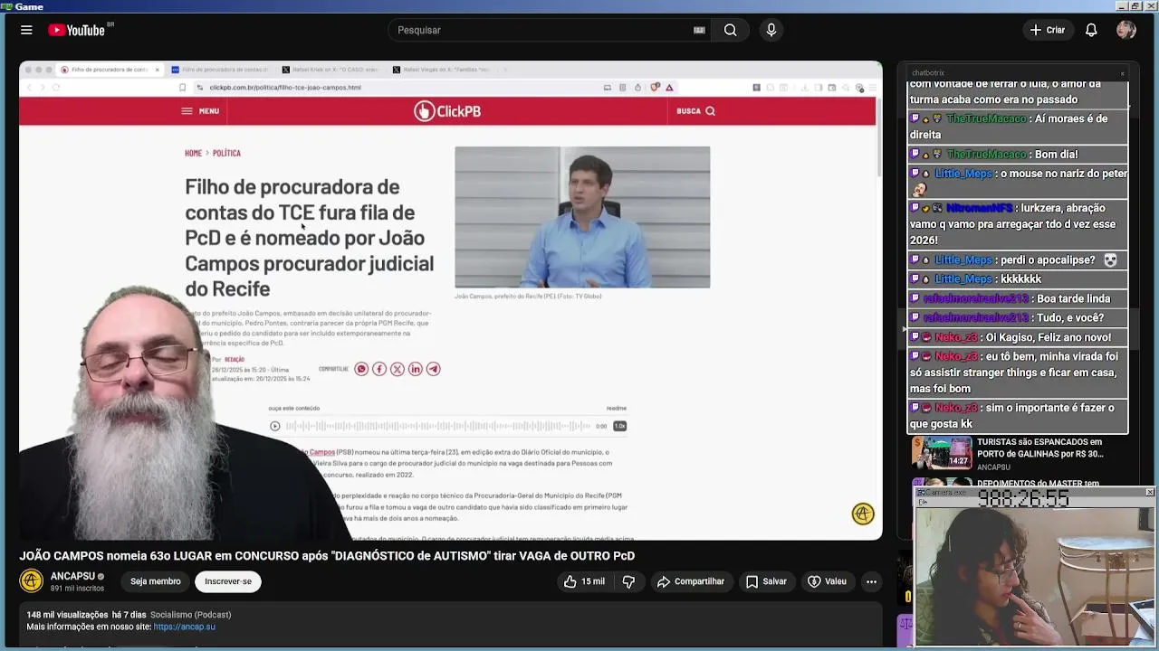Open the Criar create menu
The height and width of the screenshot is (651, 1159).
(1048, 30)
